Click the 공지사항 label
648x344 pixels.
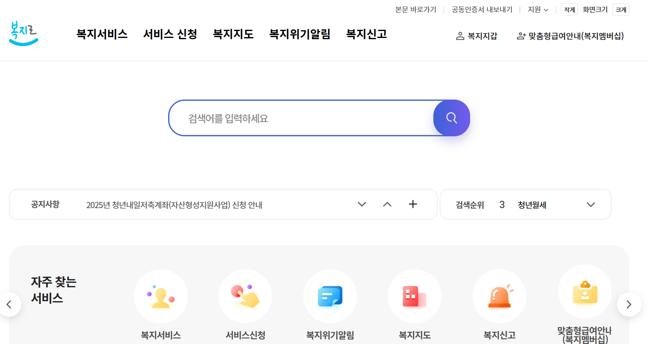(x=45, y=204)
